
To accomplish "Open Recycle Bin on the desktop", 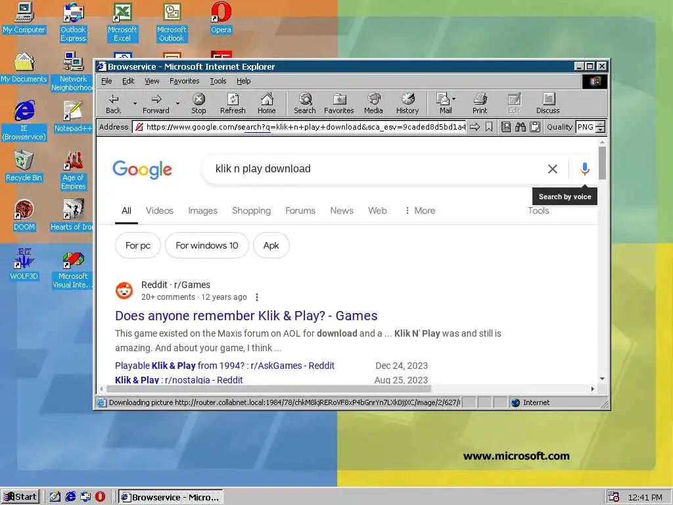I will (x=24, y=166).
